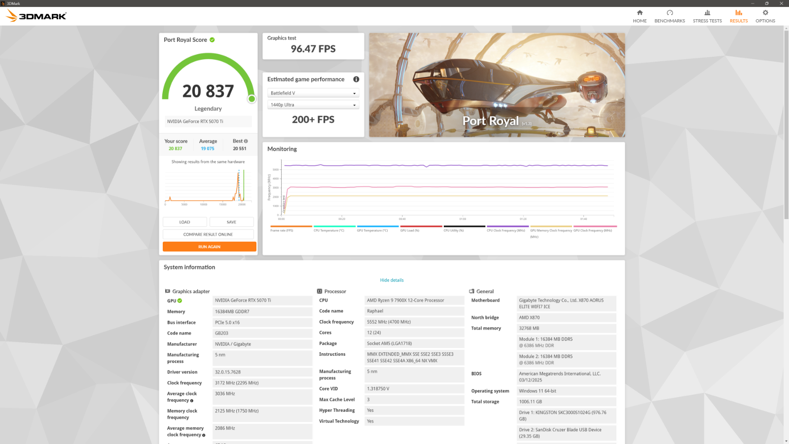Click Drive 1 KINGSTON storage entry
Image resolution: width=789 pixels, height=444 pixels.
566,416
